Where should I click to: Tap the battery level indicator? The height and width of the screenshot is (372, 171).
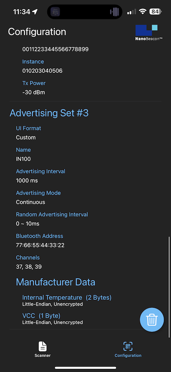click(x=156, y=12)
